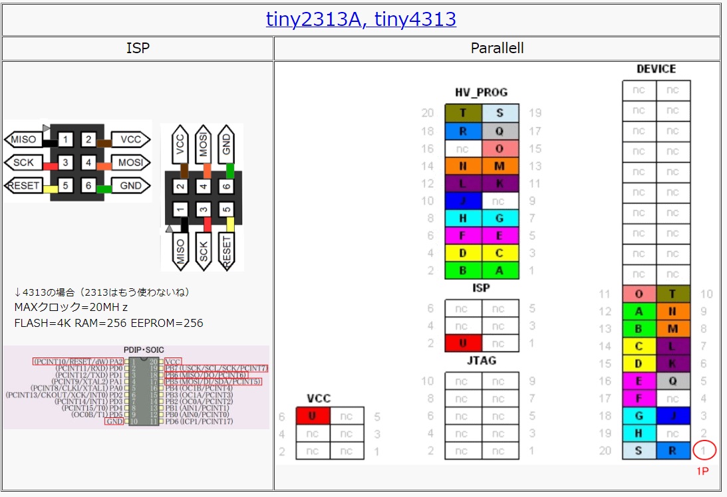The image size is (727, 497).
Task: Click the VCC arrow on the horizontal ISP connector
Action: (130, 140)
